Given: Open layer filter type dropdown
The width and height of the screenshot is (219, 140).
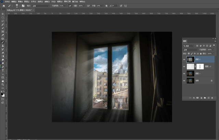Looking at the screenshot, I should 189,46.
